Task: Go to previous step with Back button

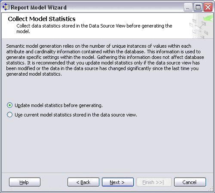Action: point(83,182)
